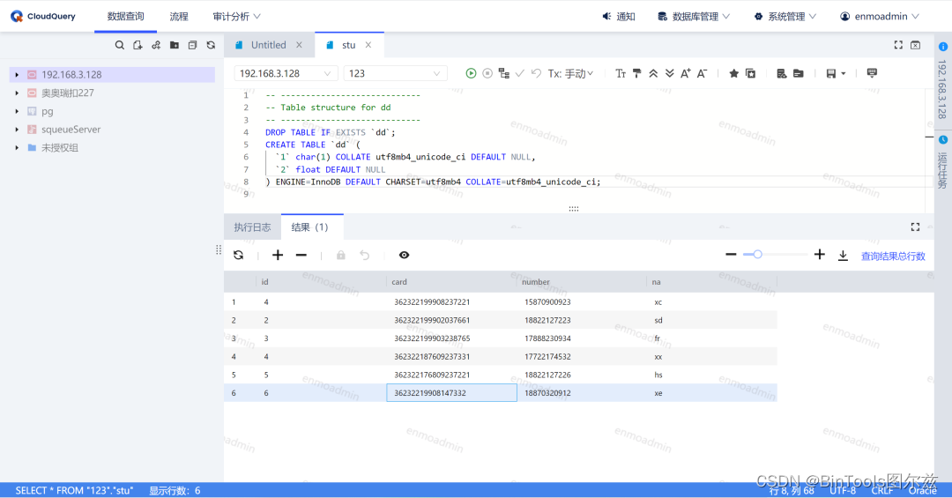Expand the result panel to fullscreen
The image size is (952, 498).
(916, 227)
